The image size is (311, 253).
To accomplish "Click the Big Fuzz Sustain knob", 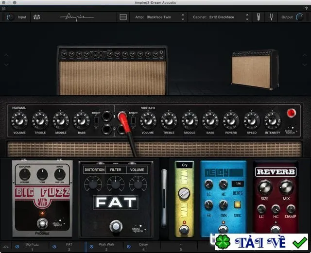I will [x=60, y=174].
